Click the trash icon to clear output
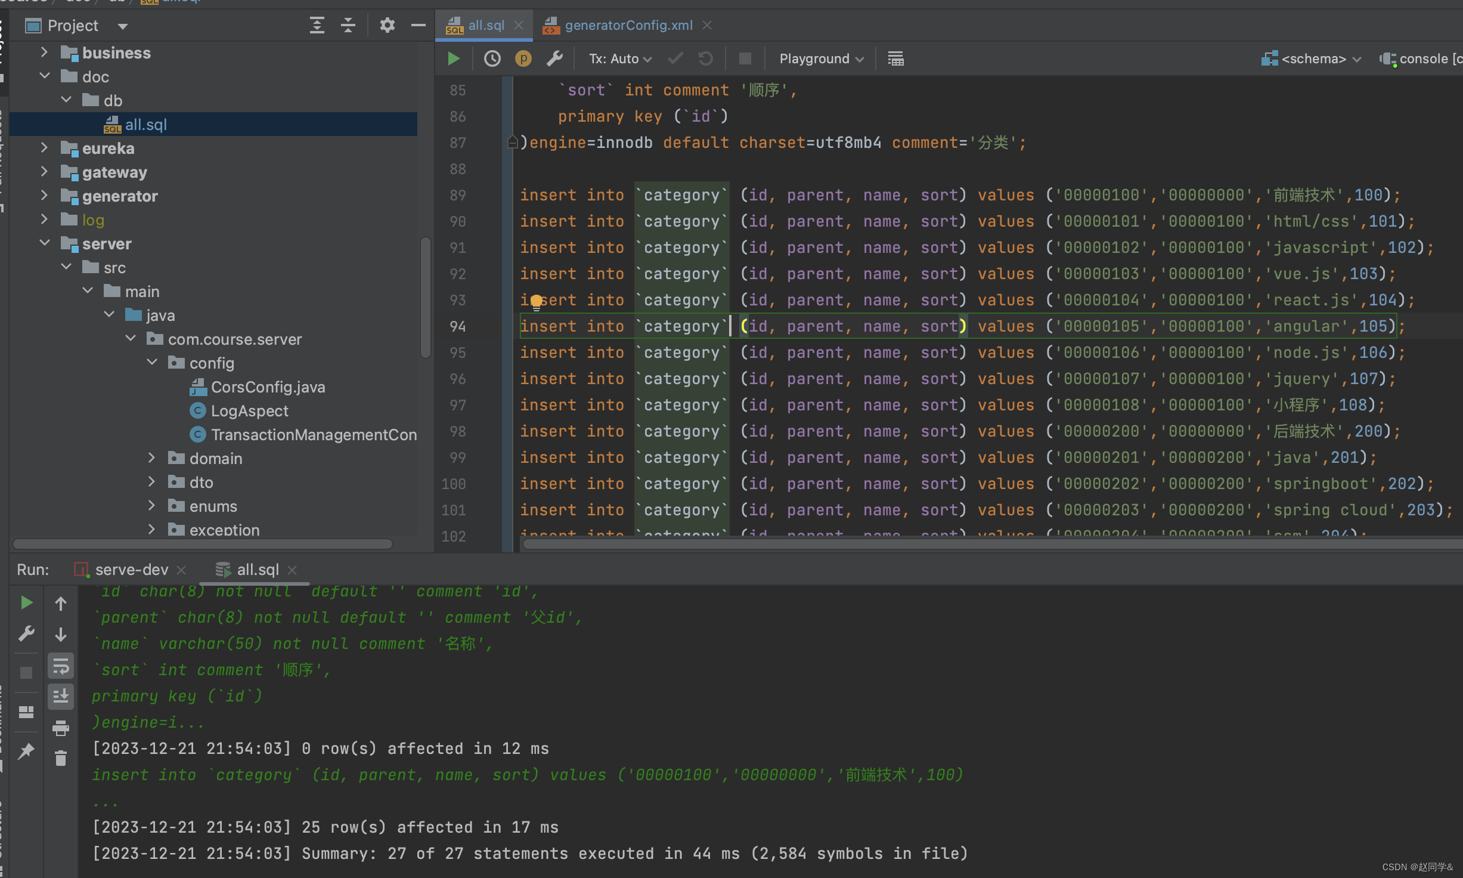Viewport: 1463px width, 878px height. coord(60,758)
